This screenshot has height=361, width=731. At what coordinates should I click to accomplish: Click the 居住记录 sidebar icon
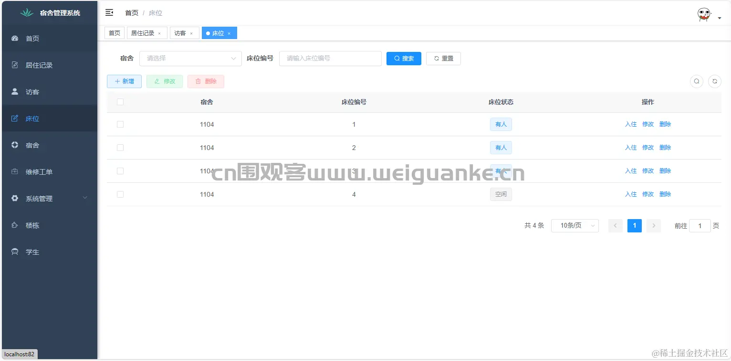point(15,65)
